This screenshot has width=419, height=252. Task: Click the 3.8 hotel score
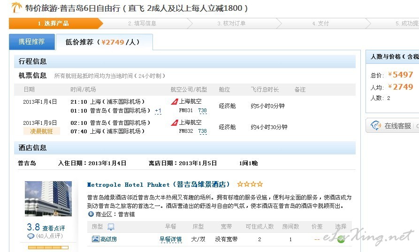coord(33,227)
